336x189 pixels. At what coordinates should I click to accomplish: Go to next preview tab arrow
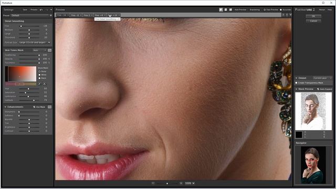[x=287, y=15]
